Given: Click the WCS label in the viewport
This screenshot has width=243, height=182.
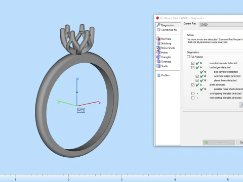Looking at the screenshot, I should click(81, 110).
